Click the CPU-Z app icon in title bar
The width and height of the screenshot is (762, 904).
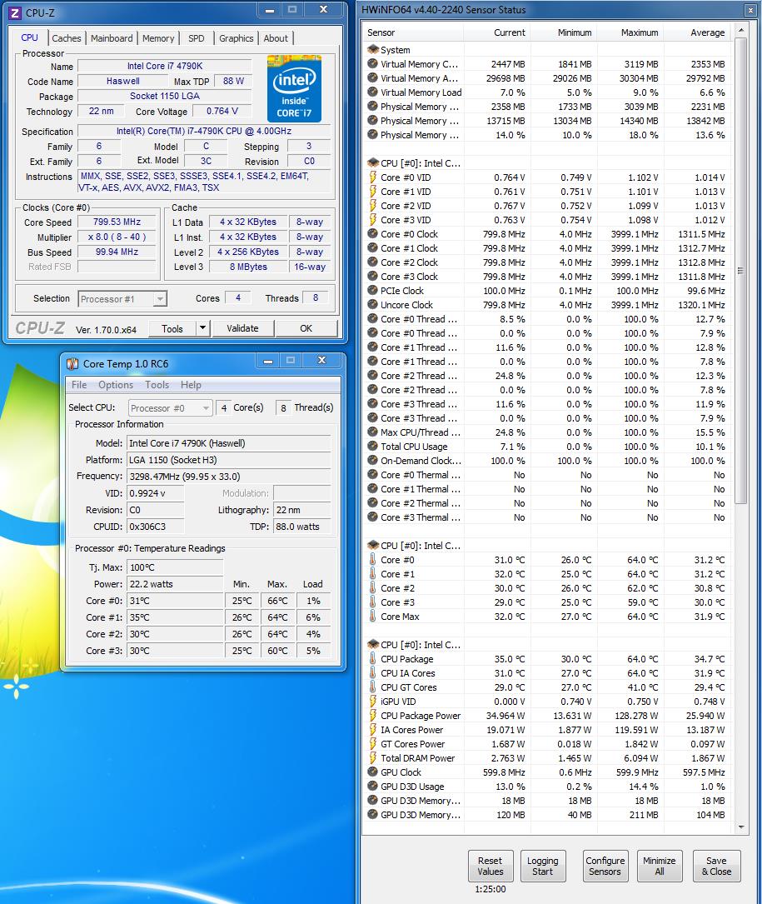(x=15, y=12)
